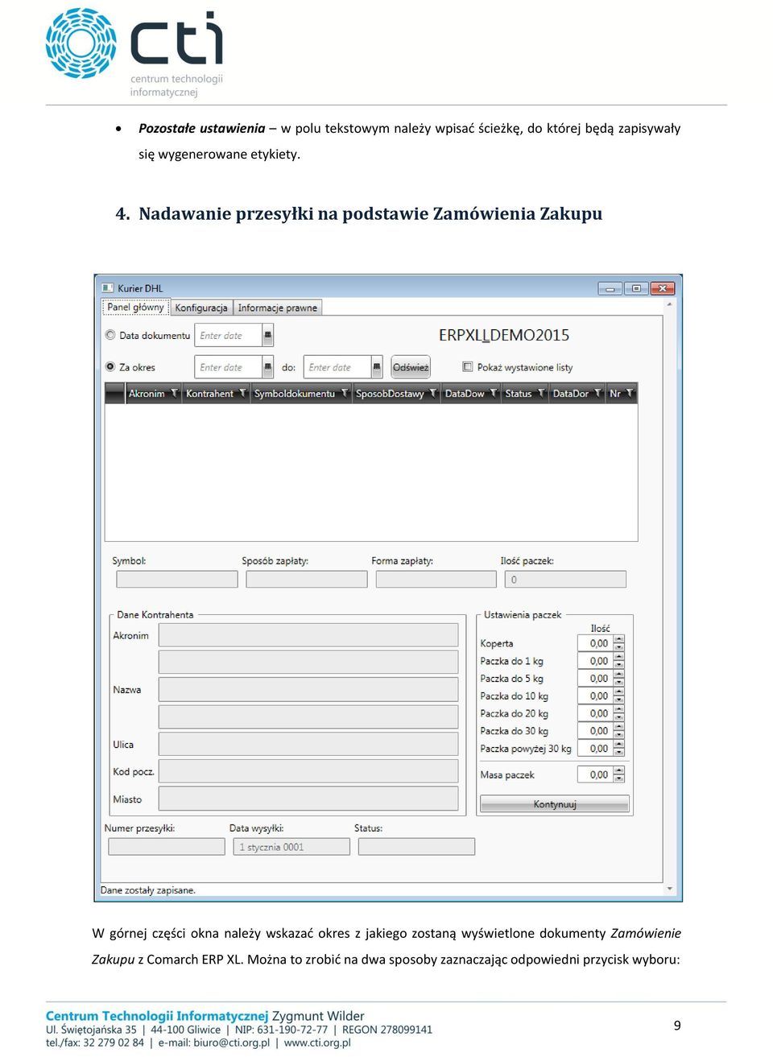The width and height of the screenshot is (773, 1057).
Task: Click the filter icon on DataDor column
Action: click(x=597, y=394)
